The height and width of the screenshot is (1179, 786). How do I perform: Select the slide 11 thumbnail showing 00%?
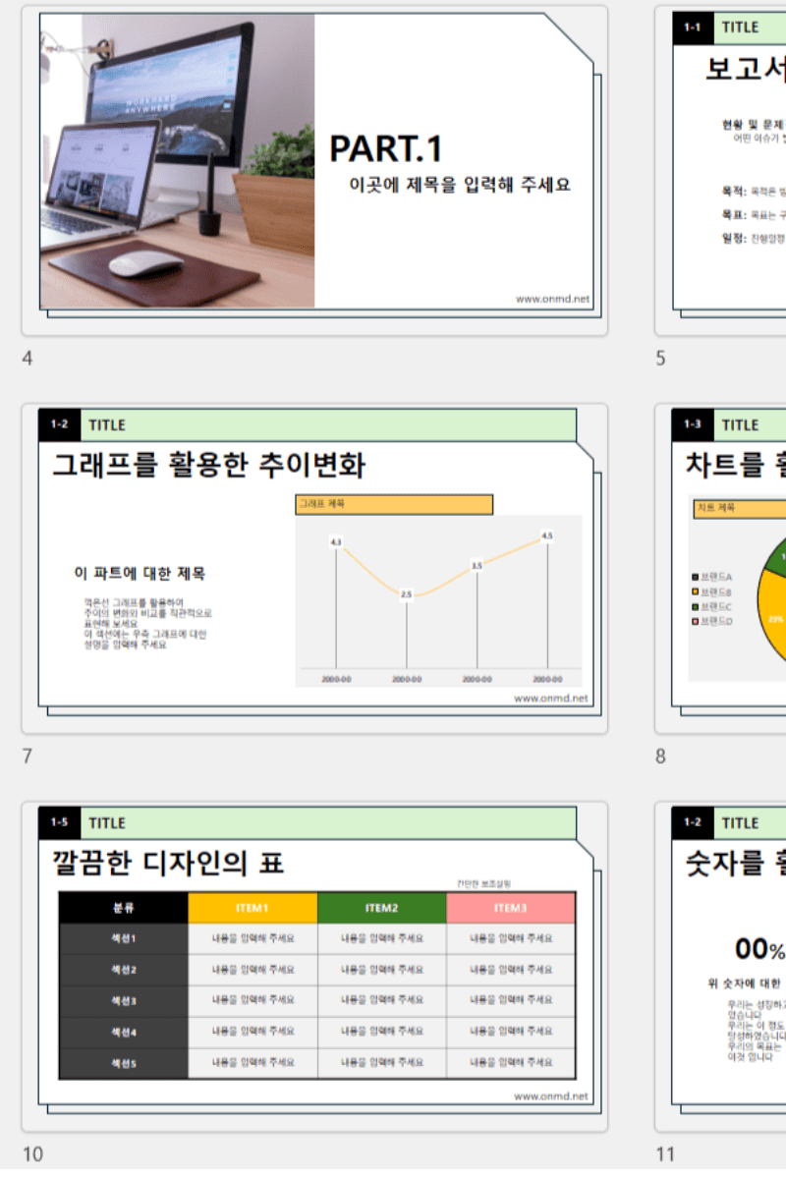[x=721, y=967]
